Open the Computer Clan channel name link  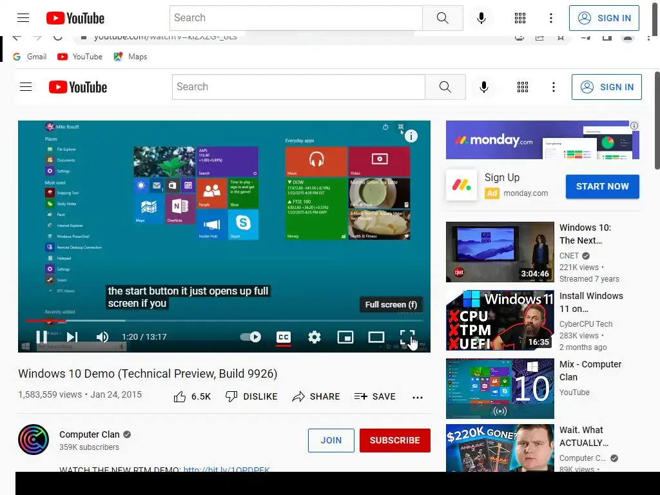coord(90,434)
